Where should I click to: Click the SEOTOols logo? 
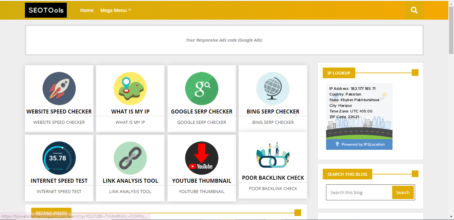46,10
